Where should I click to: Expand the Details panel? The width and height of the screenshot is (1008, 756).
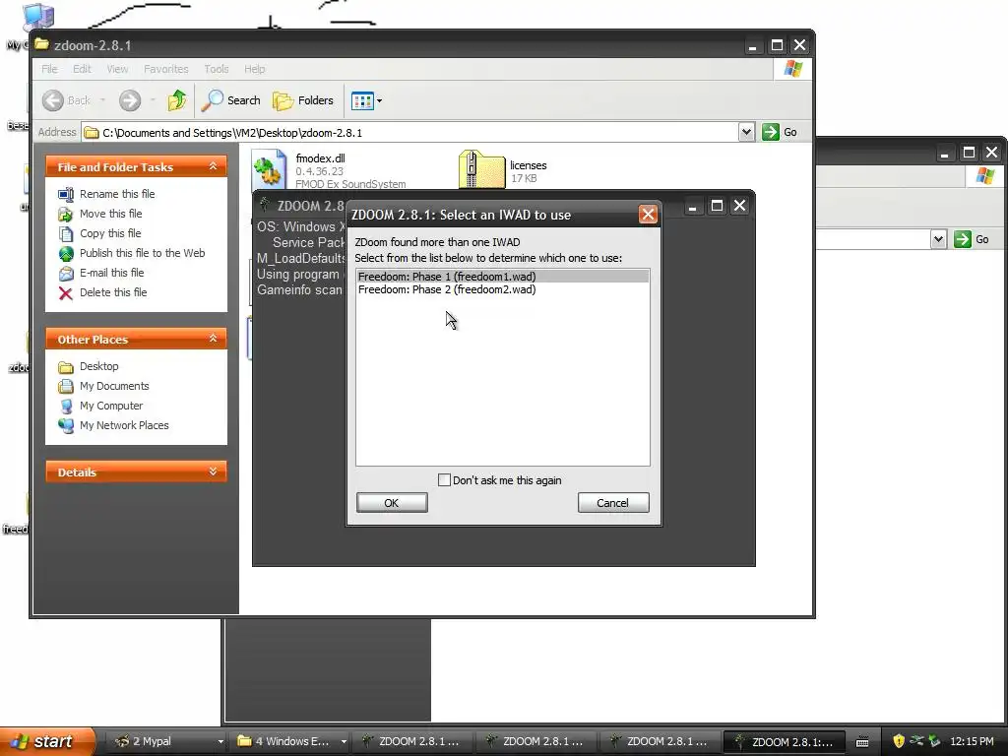click(213, 472)
